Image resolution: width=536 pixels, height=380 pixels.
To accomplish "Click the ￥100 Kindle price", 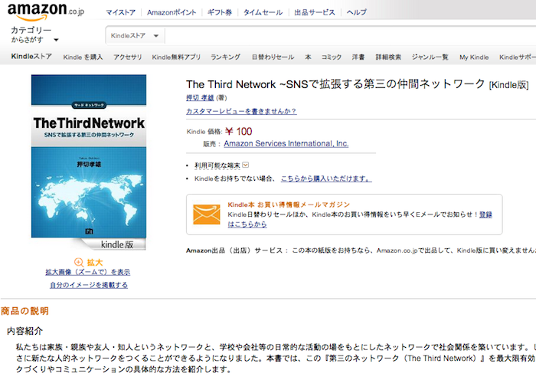I will coord(239,131).
